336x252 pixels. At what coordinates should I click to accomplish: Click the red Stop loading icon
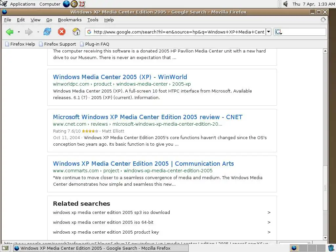pos(61,32)
